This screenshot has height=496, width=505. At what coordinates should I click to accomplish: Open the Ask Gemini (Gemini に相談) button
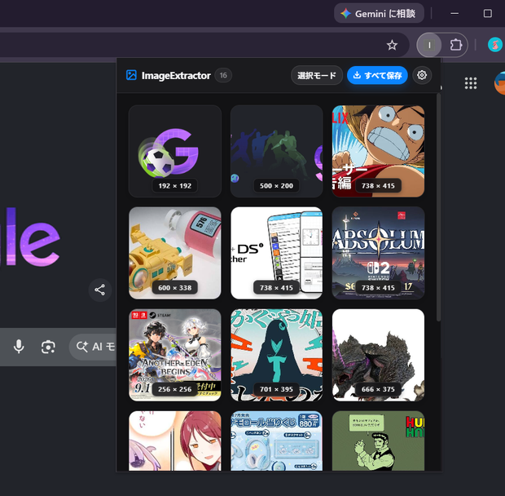(x=379, y=14)
